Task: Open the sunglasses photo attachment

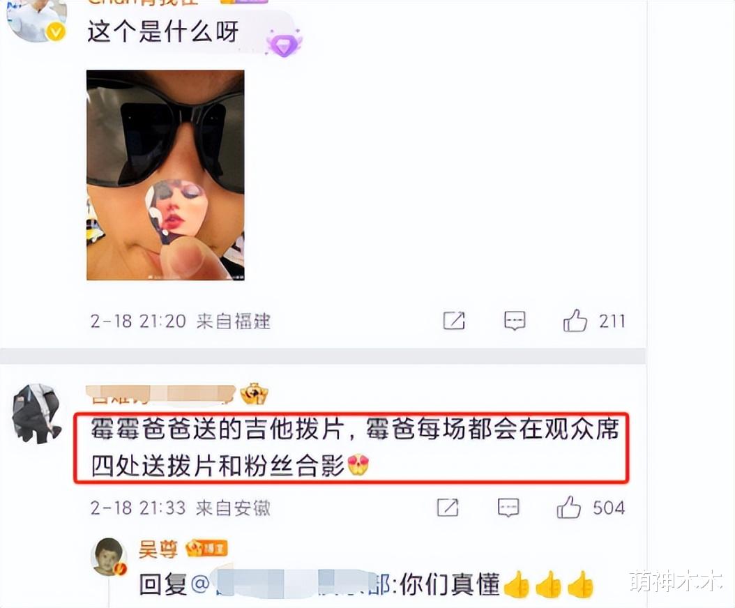Action: [x=165, y=175]
